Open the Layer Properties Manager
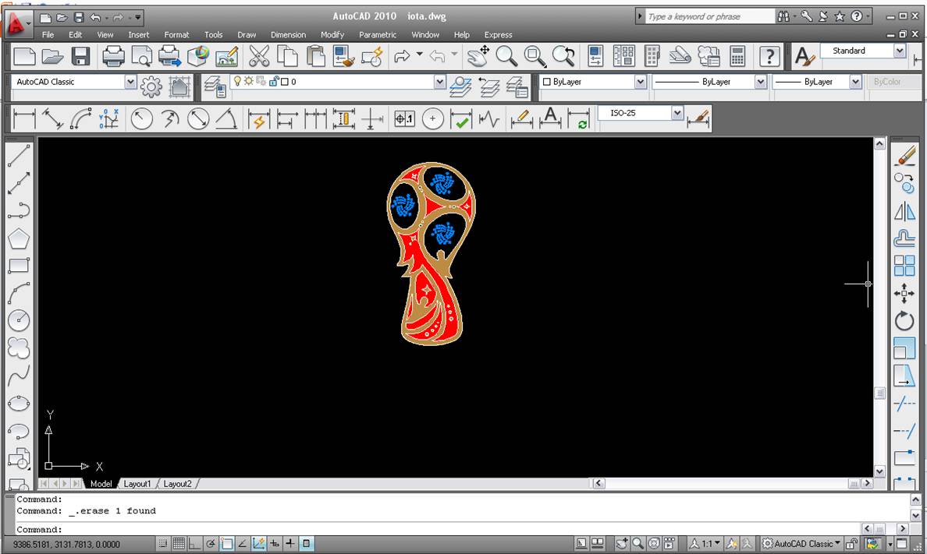Image resolution: width=927 pixels, height=554 pixels. point(215,86)
